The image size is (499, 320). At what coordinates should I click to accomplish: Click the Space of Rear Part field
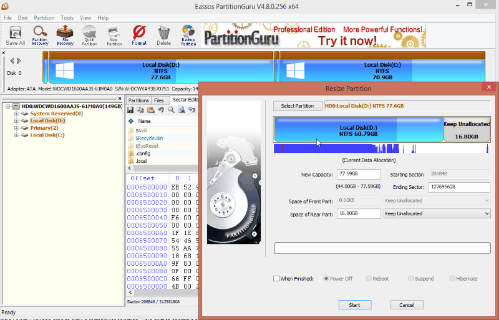click(359, 214)
